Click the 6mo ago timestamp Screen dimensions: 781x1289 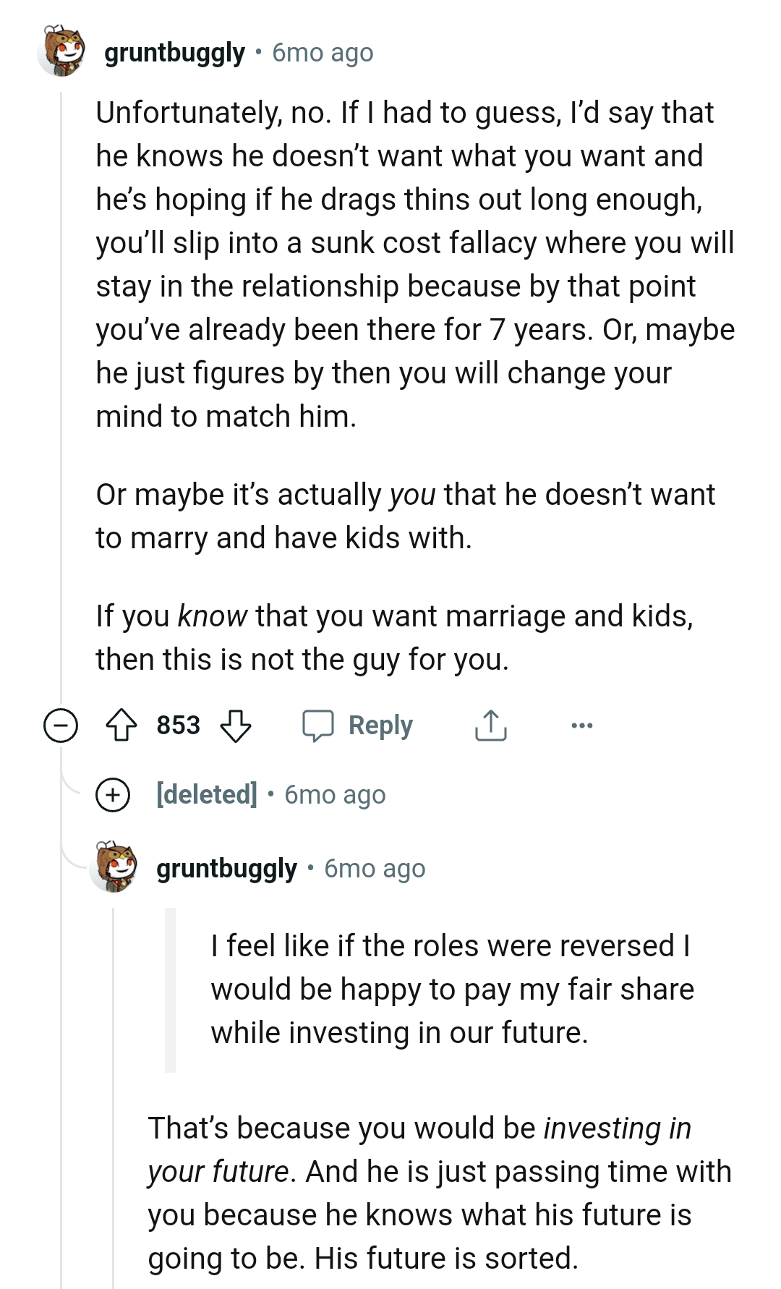[321, 52]
